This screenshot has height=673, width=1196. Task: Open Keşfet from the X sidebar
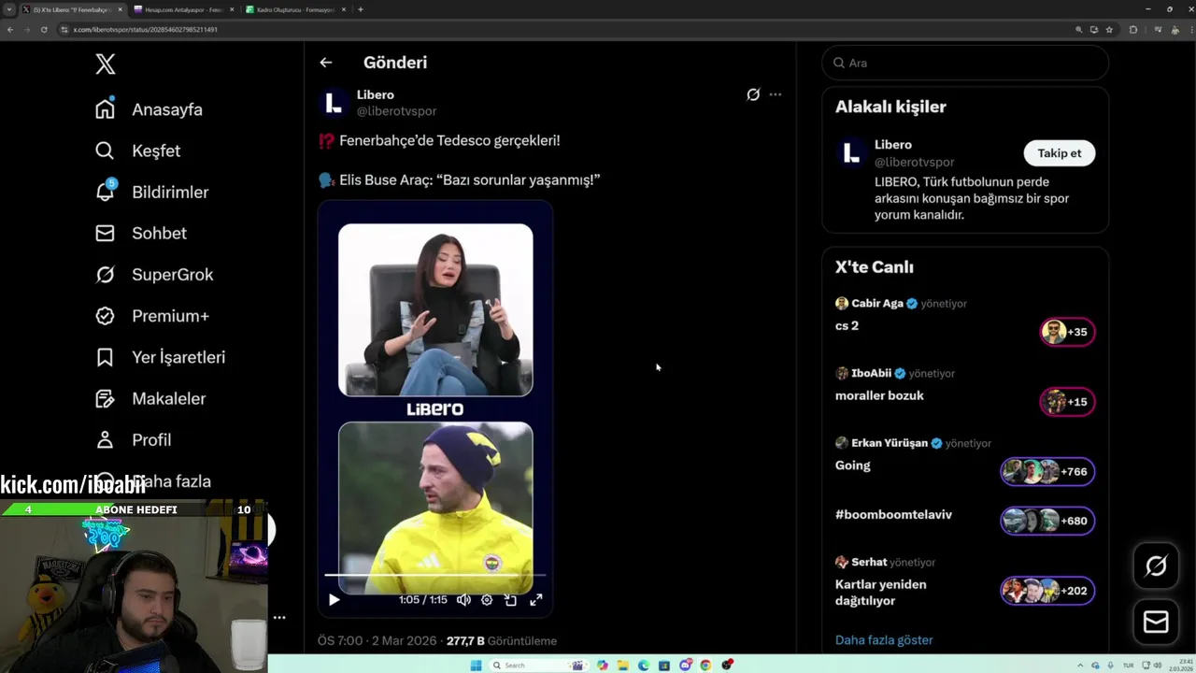137,150
